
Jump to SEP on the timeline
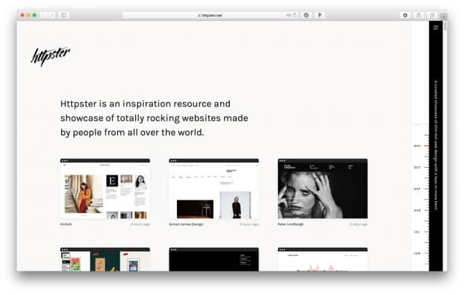(x=417, y=189)
